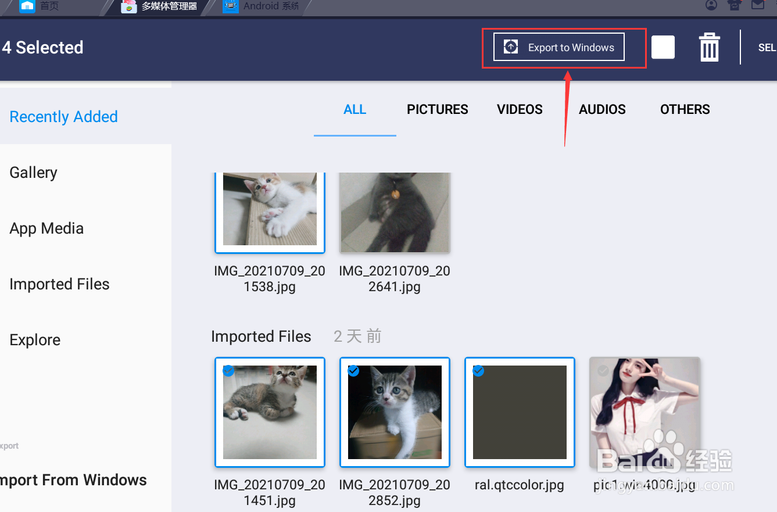
Task: Click the notification mail icon
Action: coord(757,6)
